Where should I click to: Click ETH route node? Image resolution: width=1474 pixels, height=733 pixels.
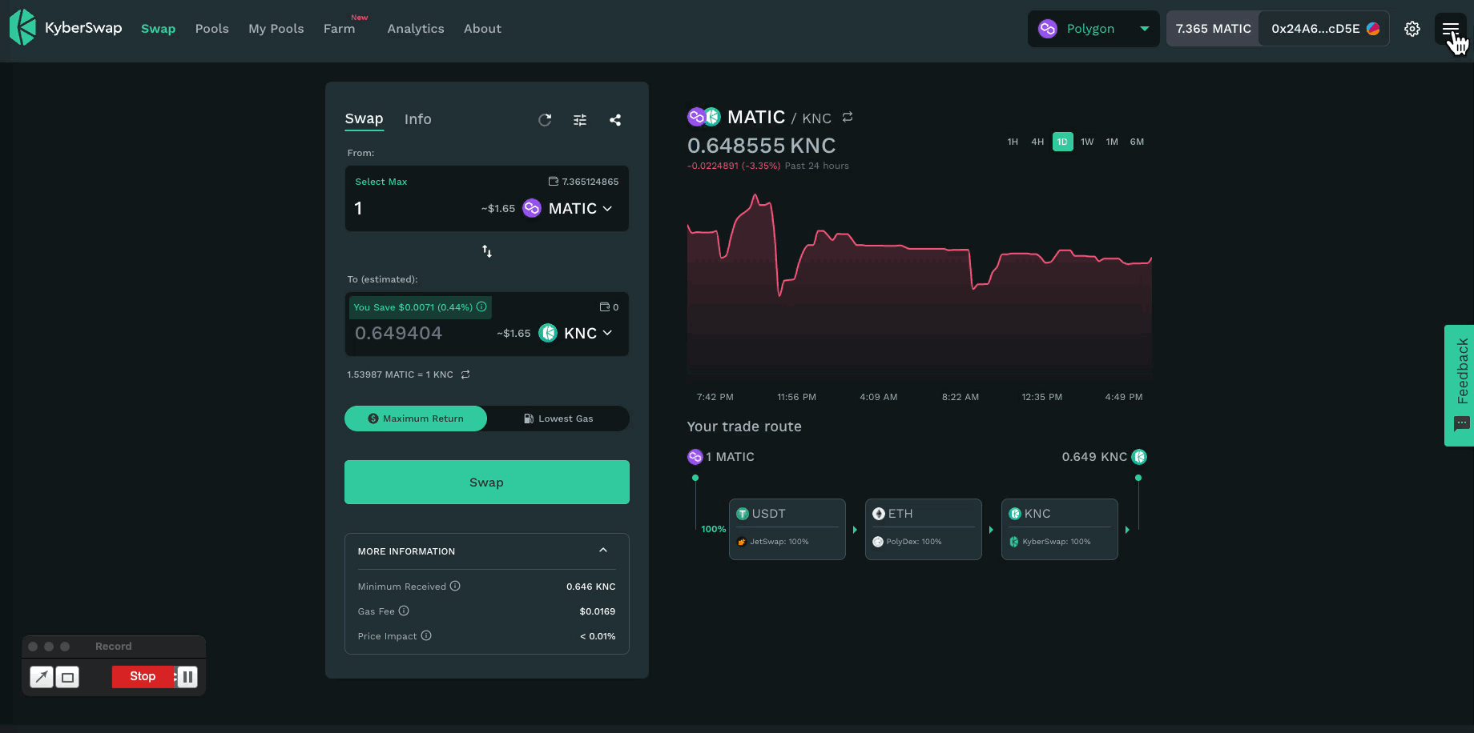[x=923, y=529]
